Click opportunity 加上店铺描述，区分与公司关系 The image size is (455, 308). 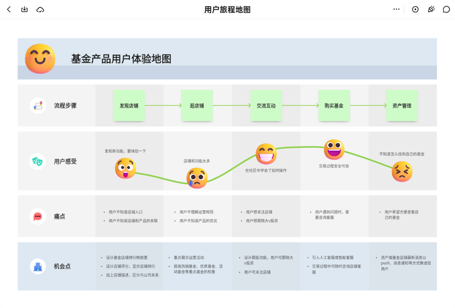pos(133,275)
